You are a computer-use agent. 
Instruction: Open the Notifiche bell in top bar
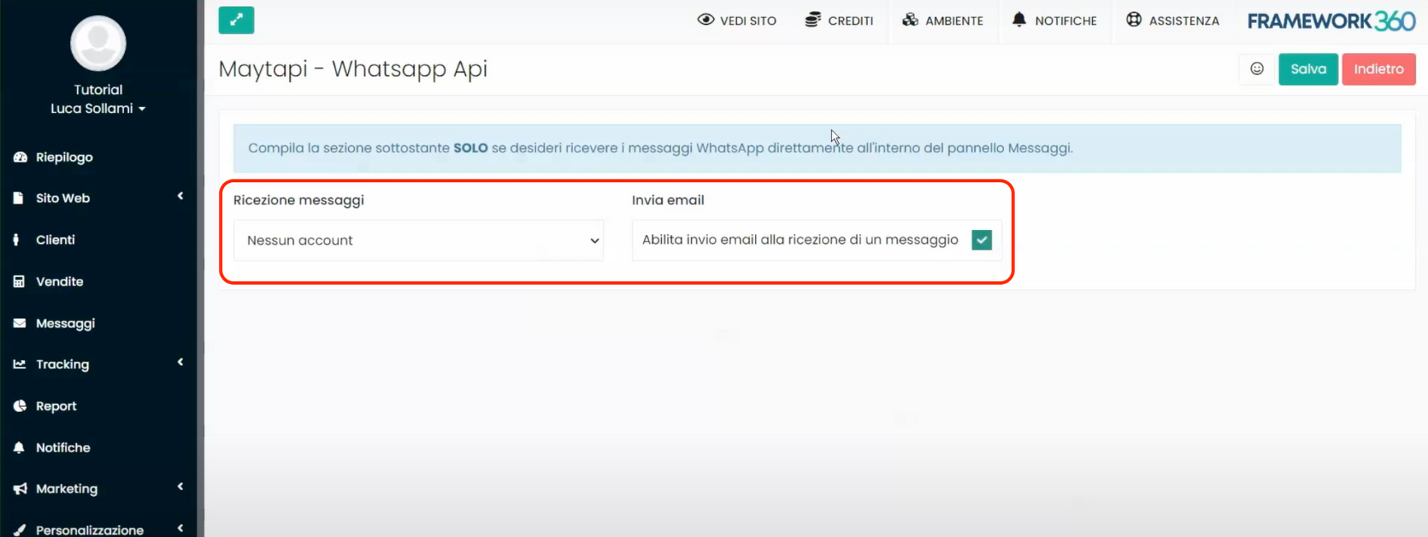coord(1019,20)
